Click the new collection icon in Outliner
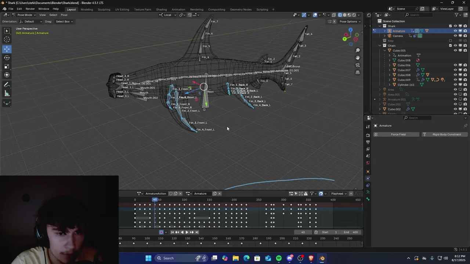470x264 pixels. pyautogui.click(x=465, y=15)
